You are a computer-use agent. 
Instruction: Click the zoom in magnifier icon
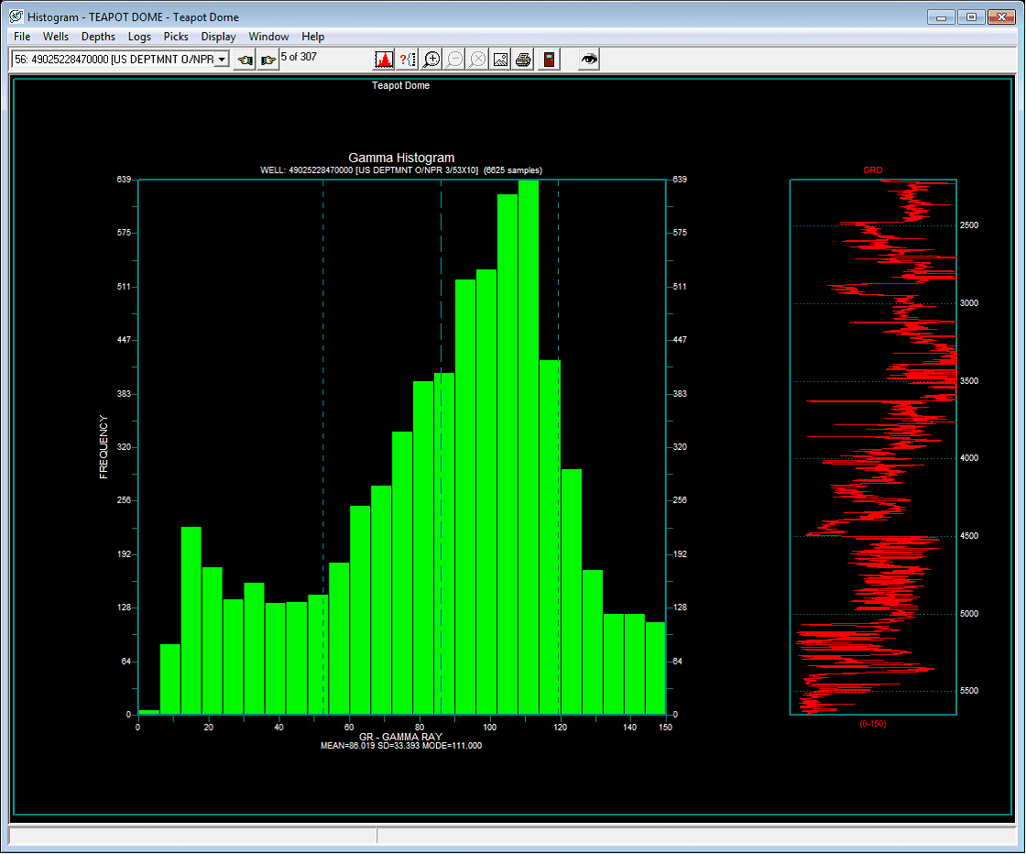431,60
